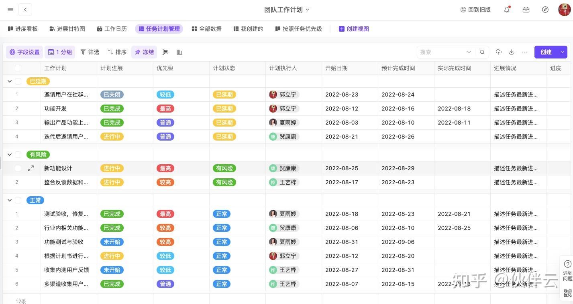Open the user profile avatar

(565, 10)
